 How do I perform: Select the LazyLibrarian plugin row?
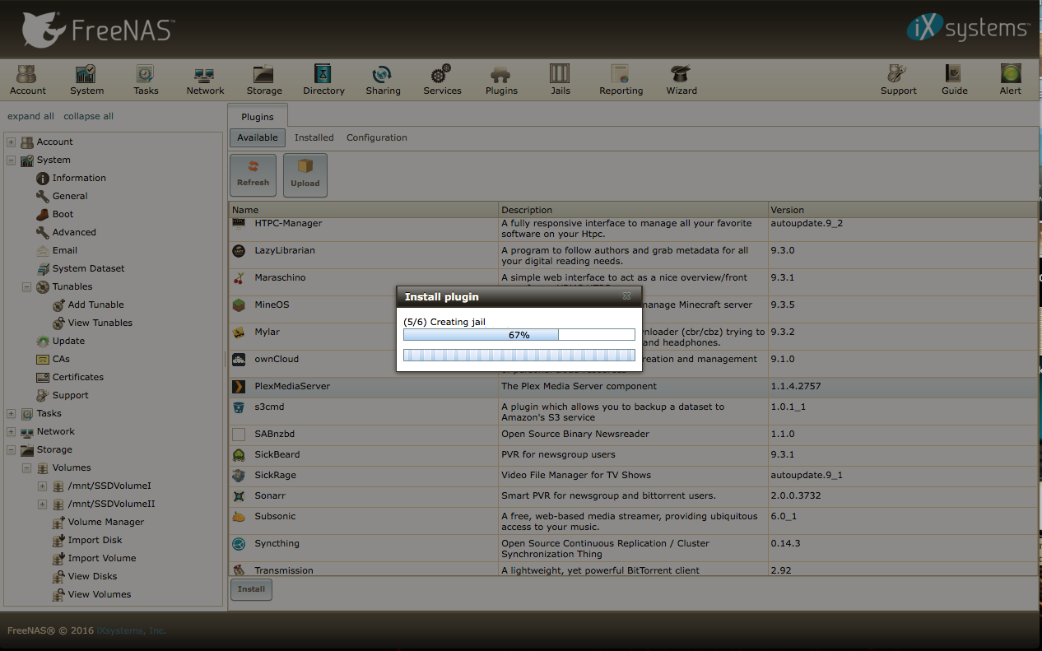pos(633,255)
